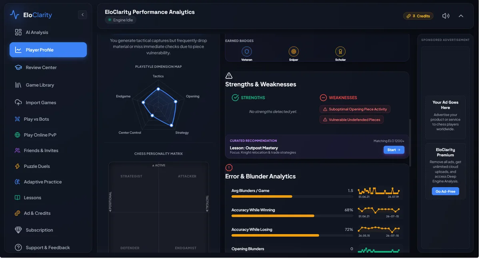This screenshot has width=480, height=259.
Task: Open the 3 Credits badge
Action: point(418,16)
